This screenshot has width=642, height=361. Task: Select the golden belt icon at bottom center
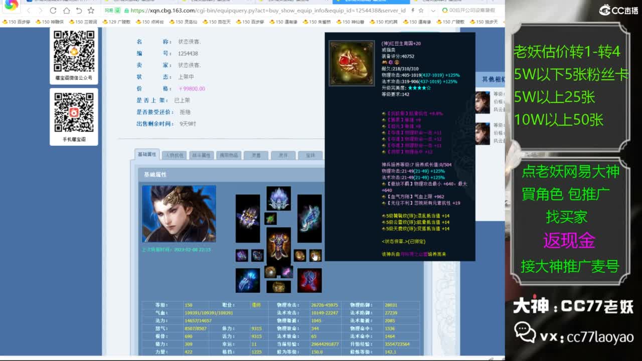[278, 287]
